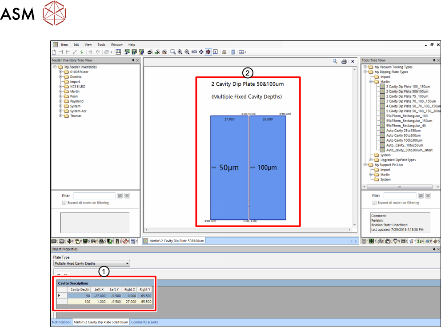441x327 pixels.
Task: Click the Filter field in Tools Tree panel
Action: [x=400, y=195]
